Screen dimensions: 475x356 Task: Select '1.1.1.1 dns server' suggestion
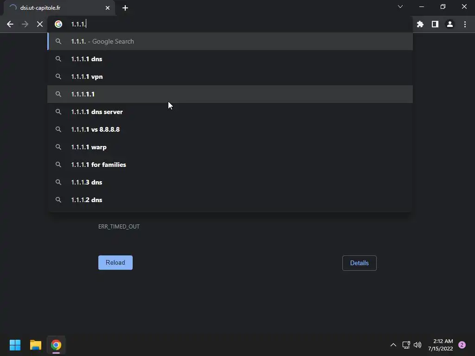pyautogui.click(x=230, y=112)
